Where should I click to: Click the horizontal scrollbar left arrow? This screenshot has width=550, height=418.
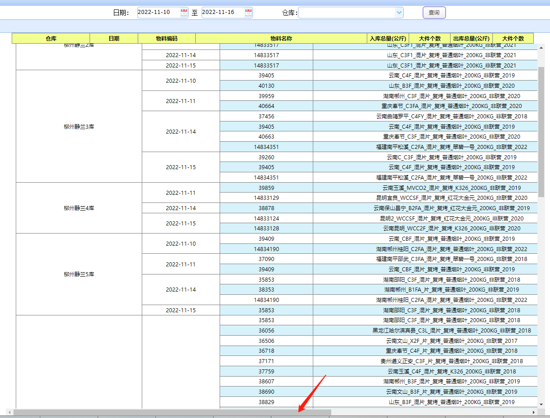coord(9,412)
